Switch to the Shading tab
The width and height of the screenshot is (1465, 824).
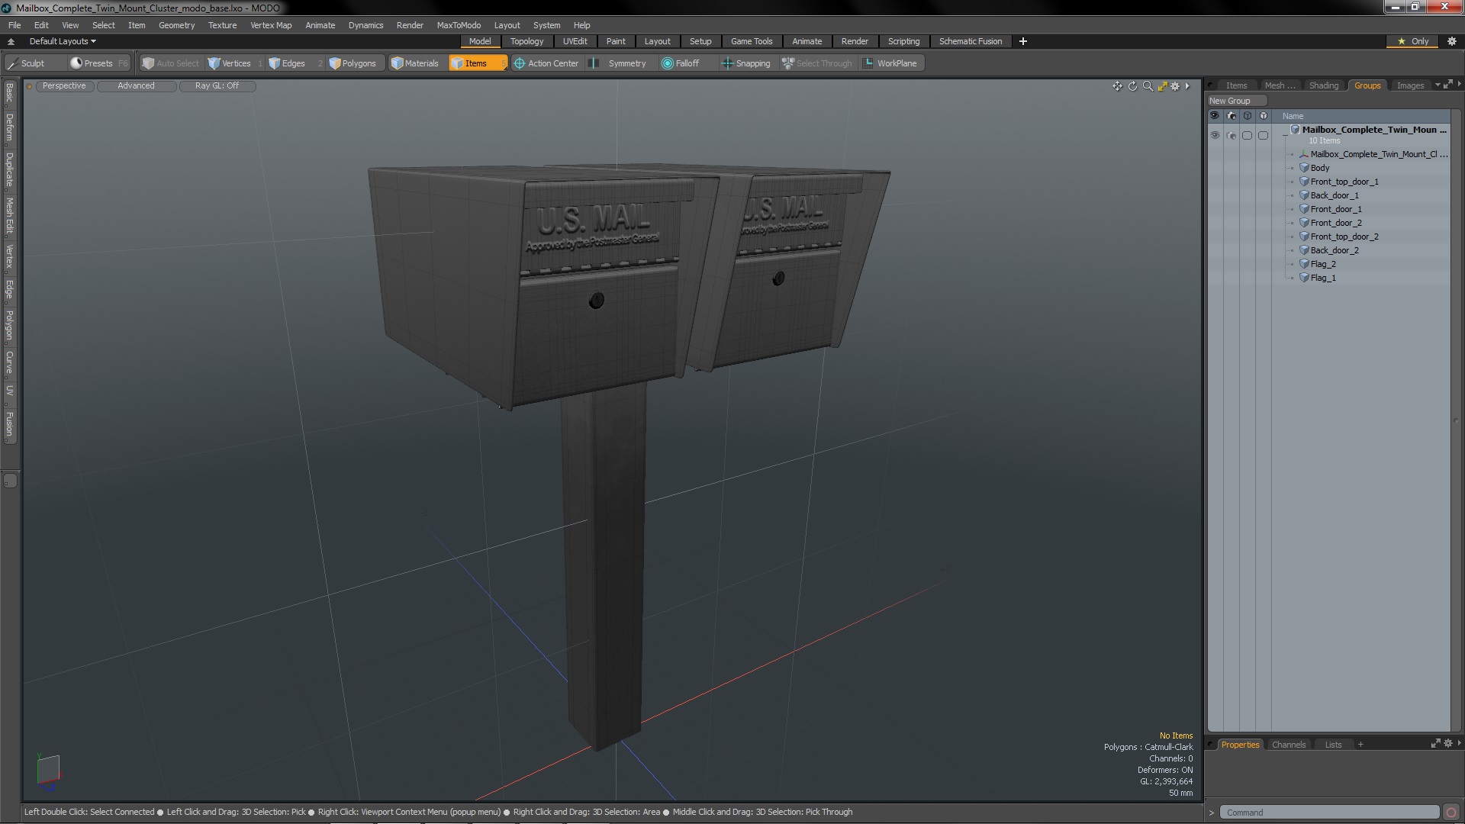click(x=1323, y=85)
